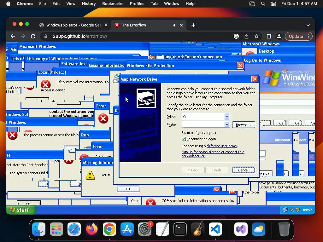Click the XP tray network computers icon
This screenshot has width=323, height=242.
pyautogui.click(x=285, y=210)
